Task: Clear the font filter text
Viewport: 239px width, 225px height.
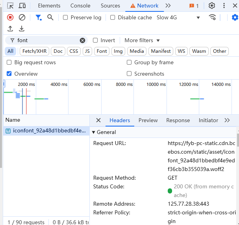Action: point(82,41)
